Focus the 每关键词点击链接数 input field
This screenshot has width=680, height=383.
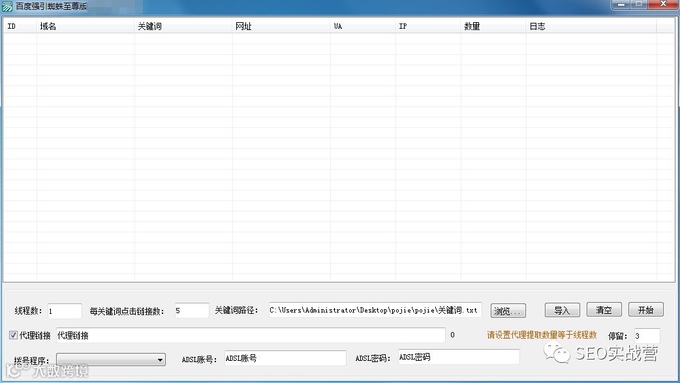[x=192, y=311]
